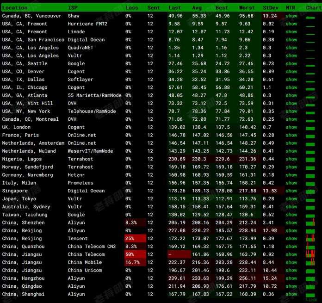Show MTR for Los Angeles QuadraNET row
This screenshot has width=322, height=303.
point(291,48)
